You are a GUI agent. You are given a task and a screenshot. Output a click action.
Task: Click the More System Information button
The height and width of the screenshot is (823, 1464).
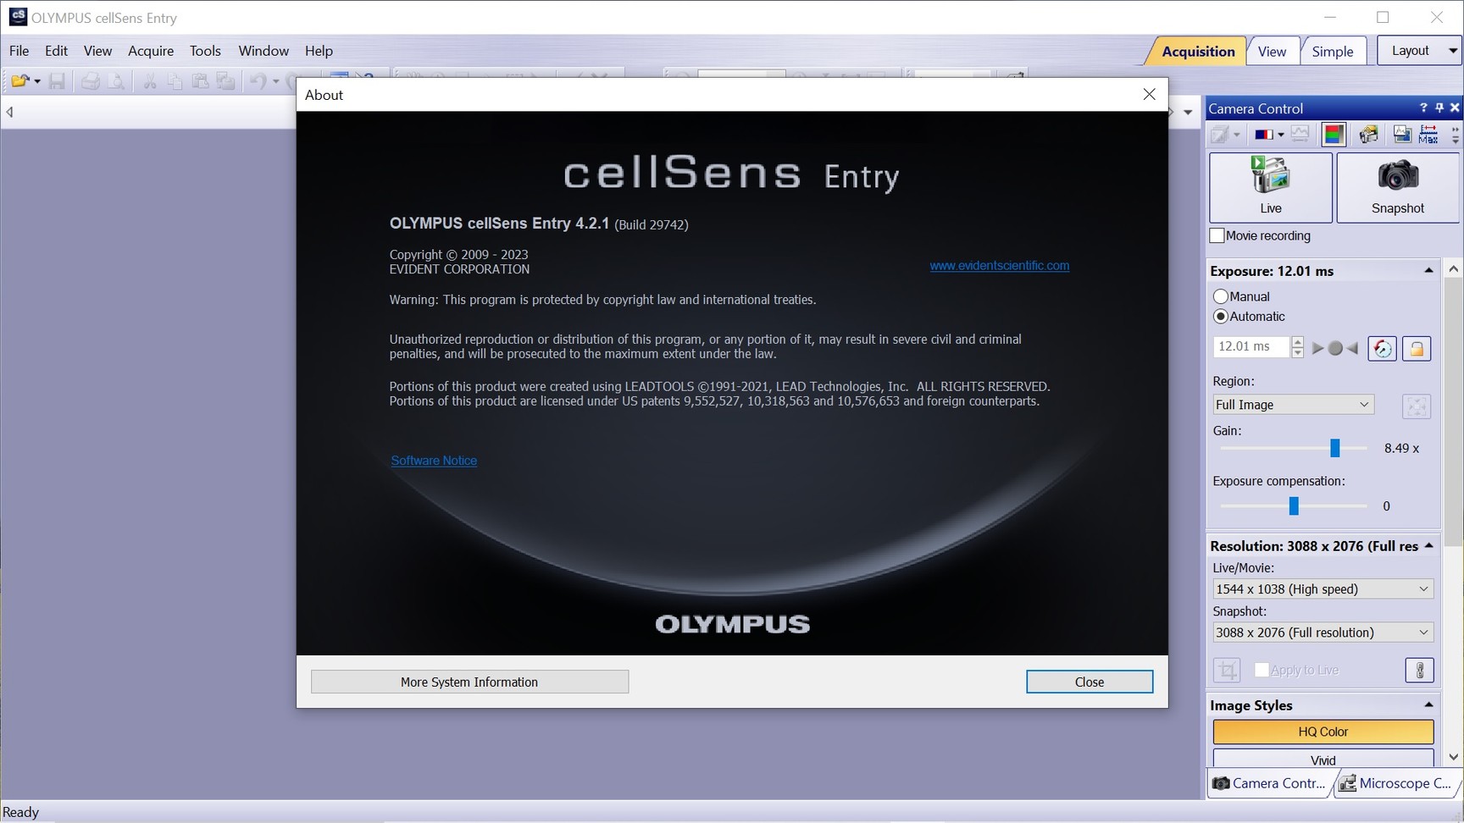(x=469, y=682)
